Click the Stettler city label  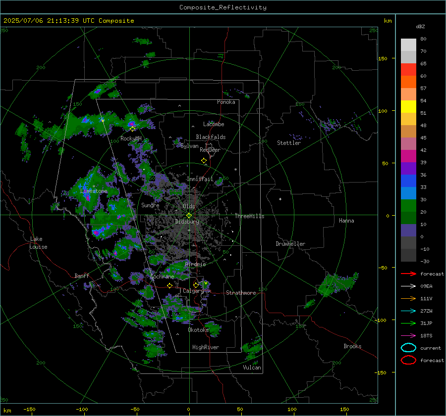[289, 143]
